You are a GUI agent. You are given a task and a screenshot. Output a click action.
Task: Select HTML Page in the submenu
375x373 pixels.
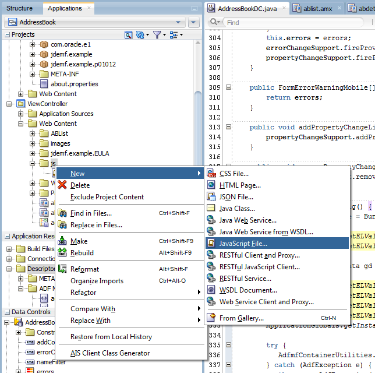pyautogui.click(x=240, y=185)
